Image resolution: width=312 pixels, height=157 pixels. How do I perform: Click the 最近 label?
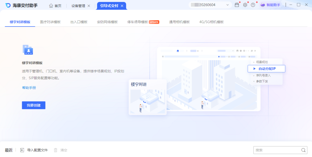pyautogui.click(x=9, y=150)
